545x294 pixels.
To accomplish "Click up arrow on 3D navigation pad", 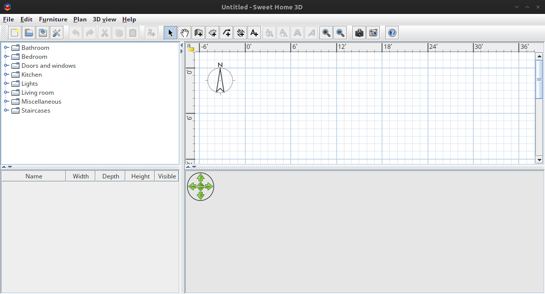I will click(x=201, y=178).
